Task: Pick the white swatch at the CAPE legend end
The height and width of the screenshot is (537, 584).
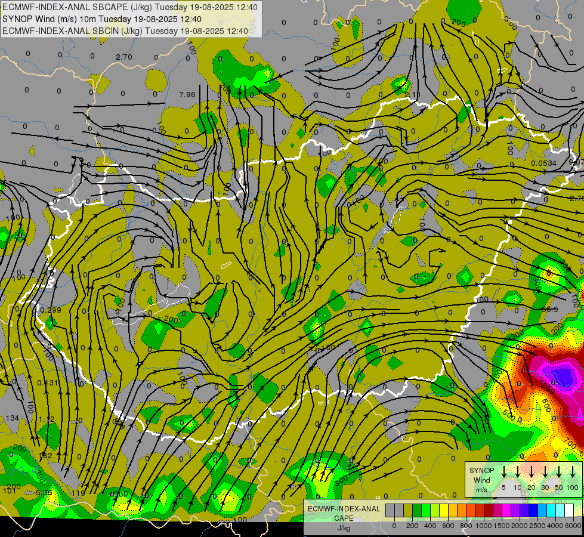Action: [x=568, y=510]
